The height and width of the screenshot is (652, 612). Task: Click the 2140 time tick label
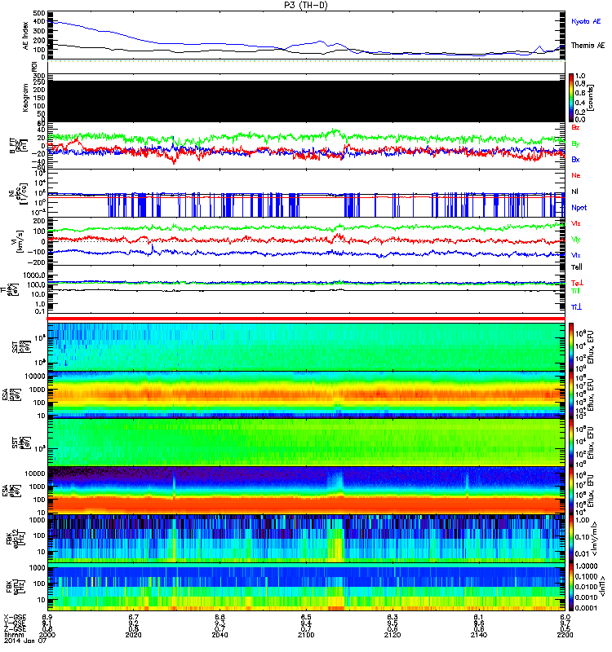coord(479,635)
